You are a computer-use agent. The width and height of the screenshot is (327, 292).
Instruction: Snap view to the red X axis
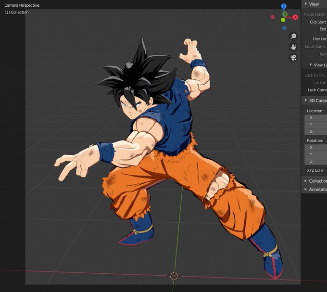[x=295, y=17]
